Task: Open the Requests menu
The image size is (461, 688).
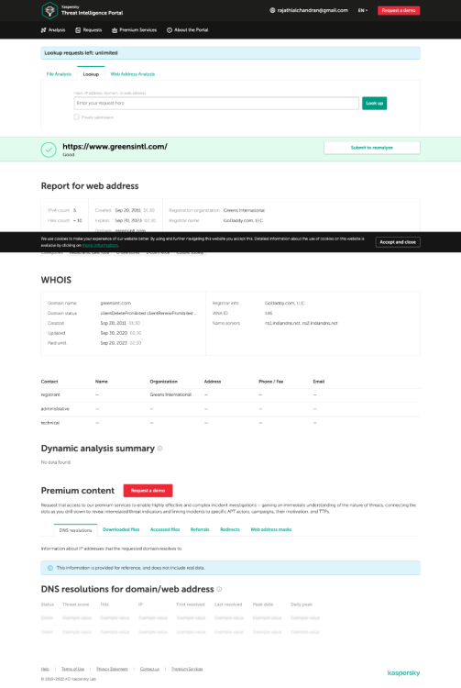Action: tap(89, 30)
